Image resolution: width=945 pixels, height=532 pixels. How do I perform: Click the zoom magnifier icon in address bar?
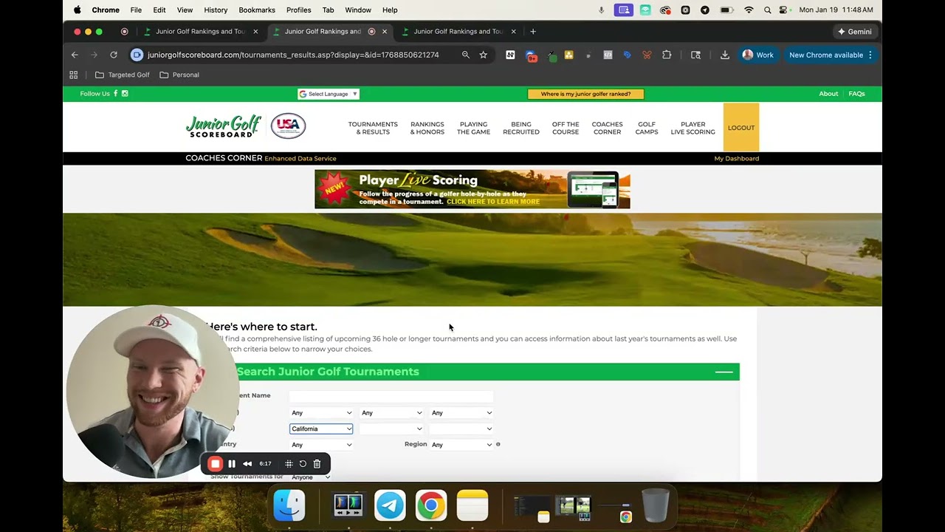466,55
